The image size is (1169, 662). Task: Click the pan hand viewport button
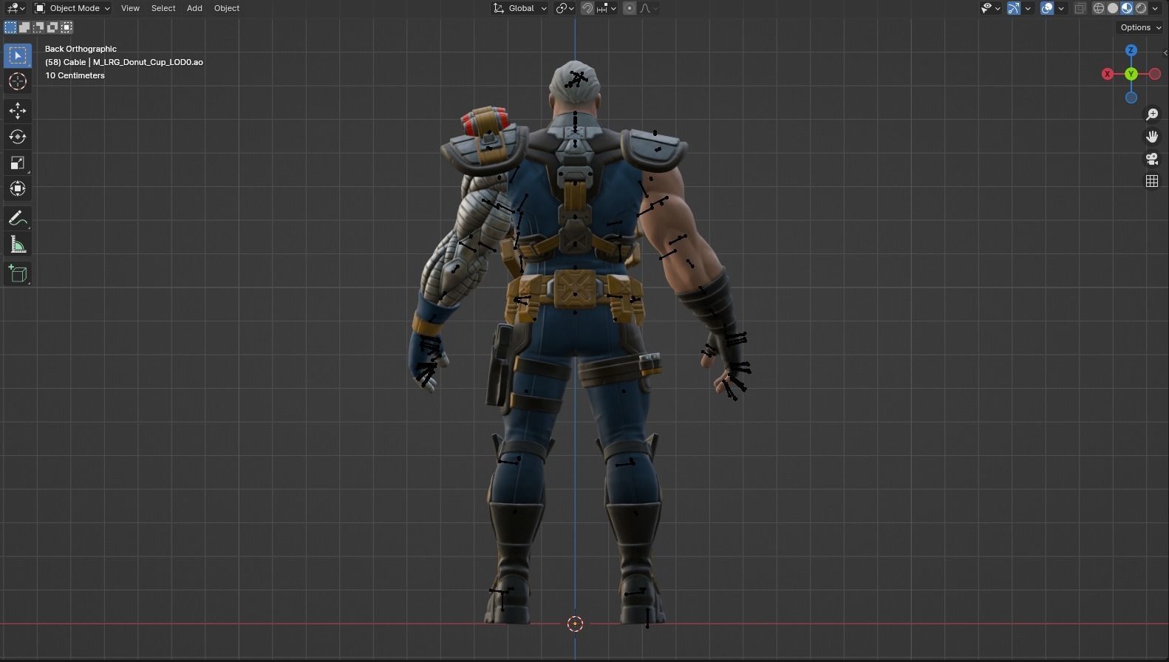[x=1152, y=137]
